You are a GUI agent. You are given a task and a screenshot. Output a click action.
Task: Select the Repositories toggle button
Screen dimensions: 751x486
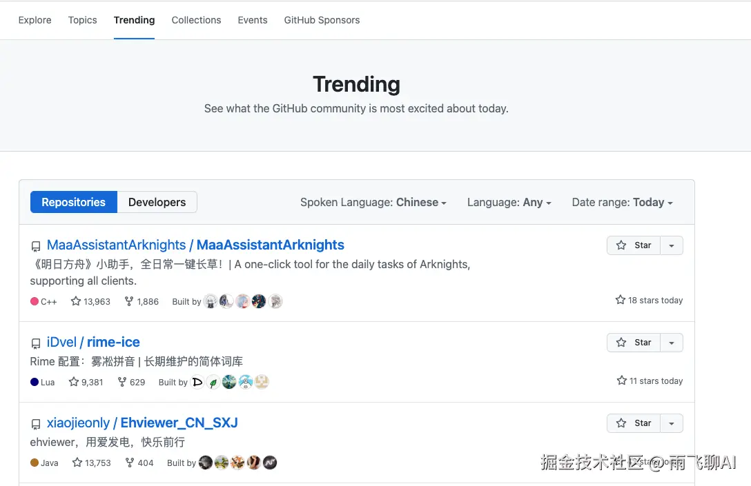coord(74,202)
